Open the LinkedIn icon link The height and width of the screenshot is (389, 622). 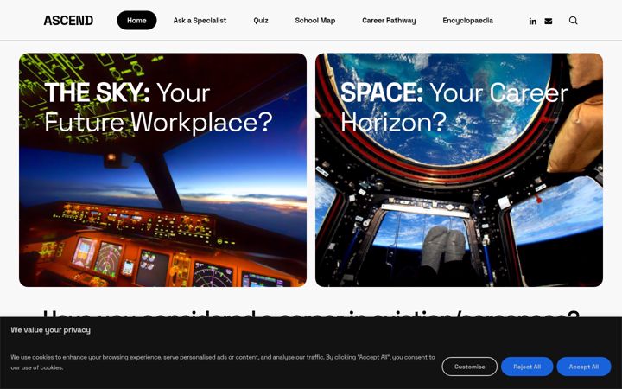click(533, 21)
